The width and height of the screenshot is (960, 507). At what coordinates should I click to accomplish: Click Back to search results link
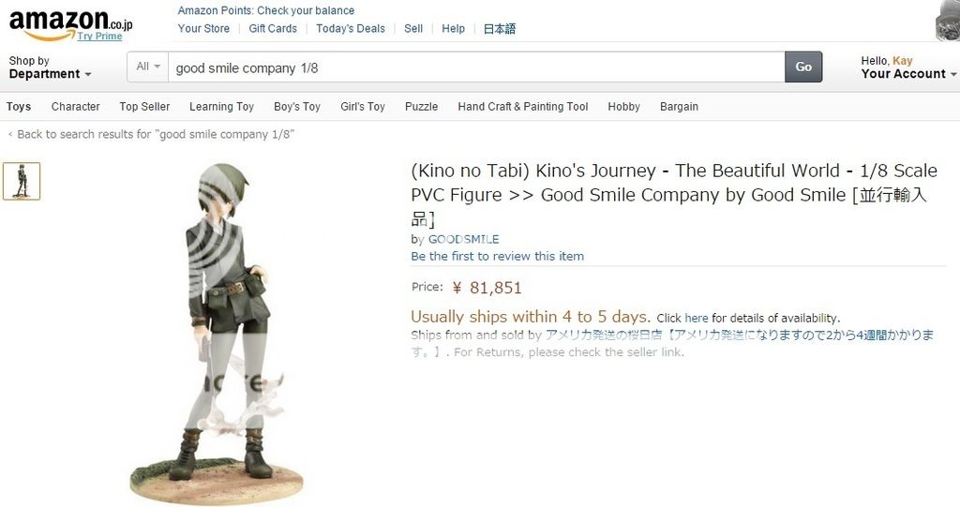155,134
